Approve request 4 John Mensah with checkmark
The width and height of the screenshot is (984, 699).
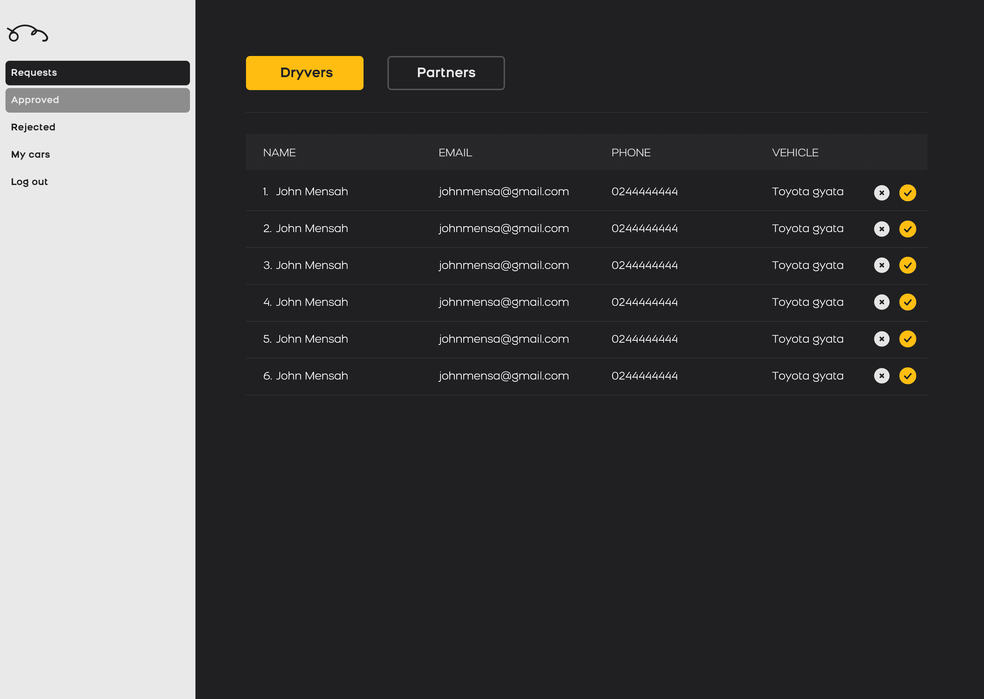(x=907, y=302)
